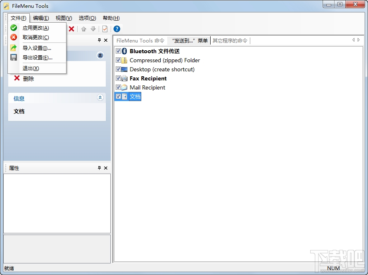Uncheck Desktop (create shortcut) checkbox
Screen dimensions: 368x275
tap(118, 69)
